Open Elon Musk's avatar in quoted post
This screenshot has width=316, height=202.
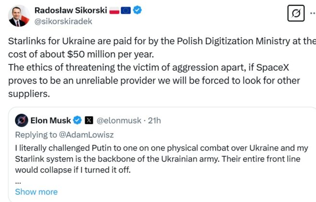21,120
